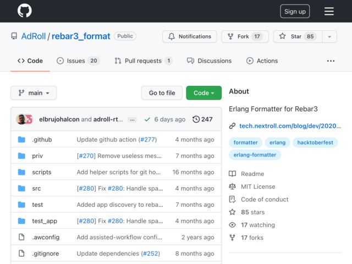Fork the repository via Fork button

point(245,36)
